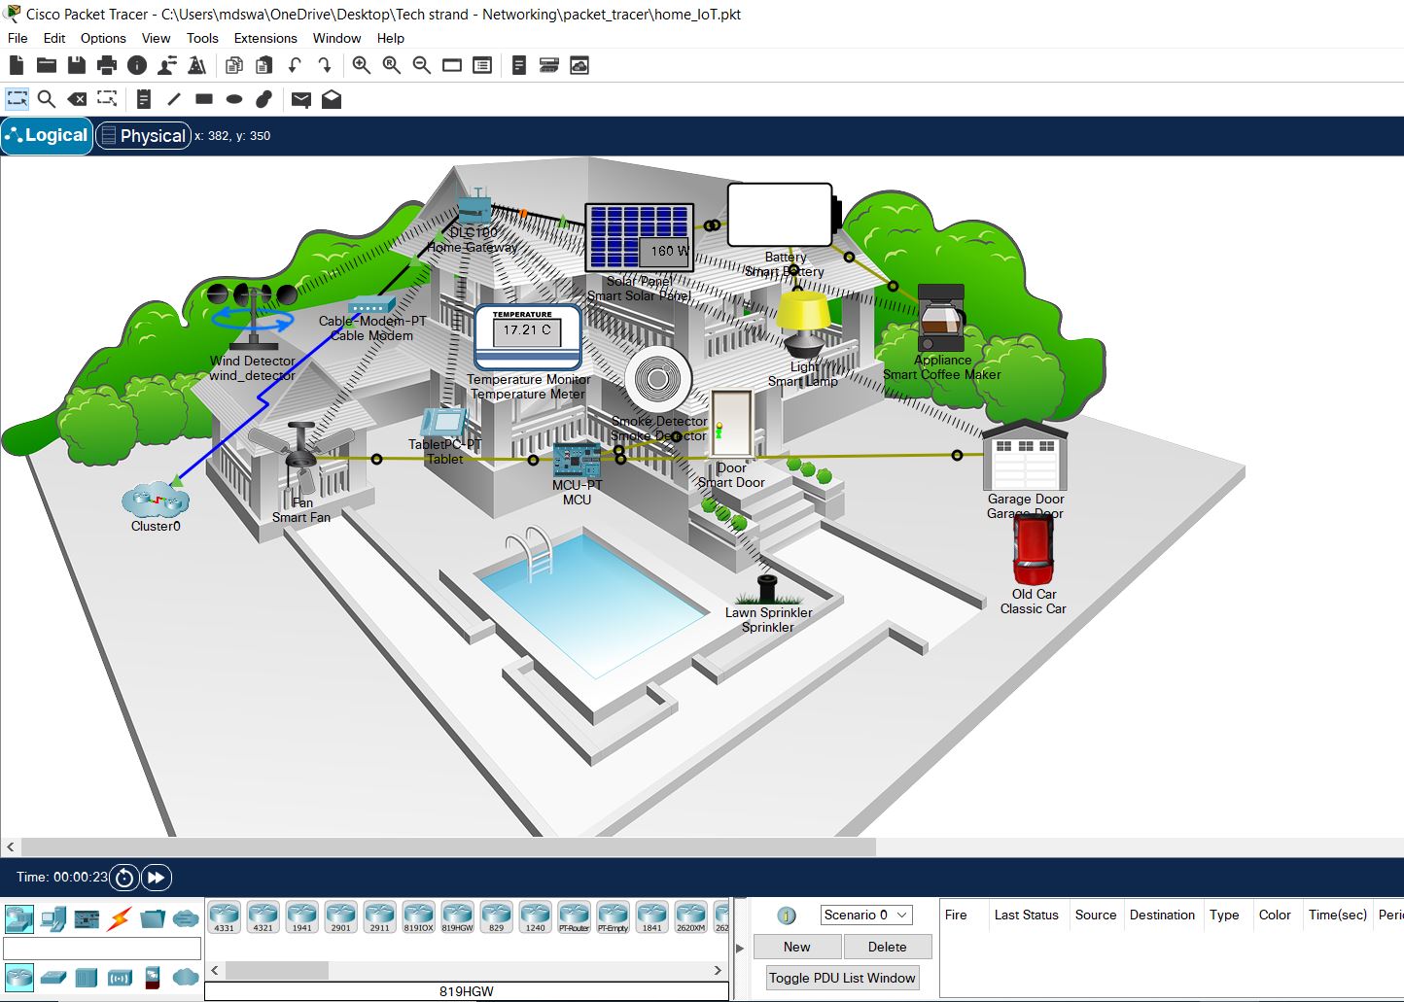
Task: Open the Connections category lightning bolt icon
Action: point(119,917)
